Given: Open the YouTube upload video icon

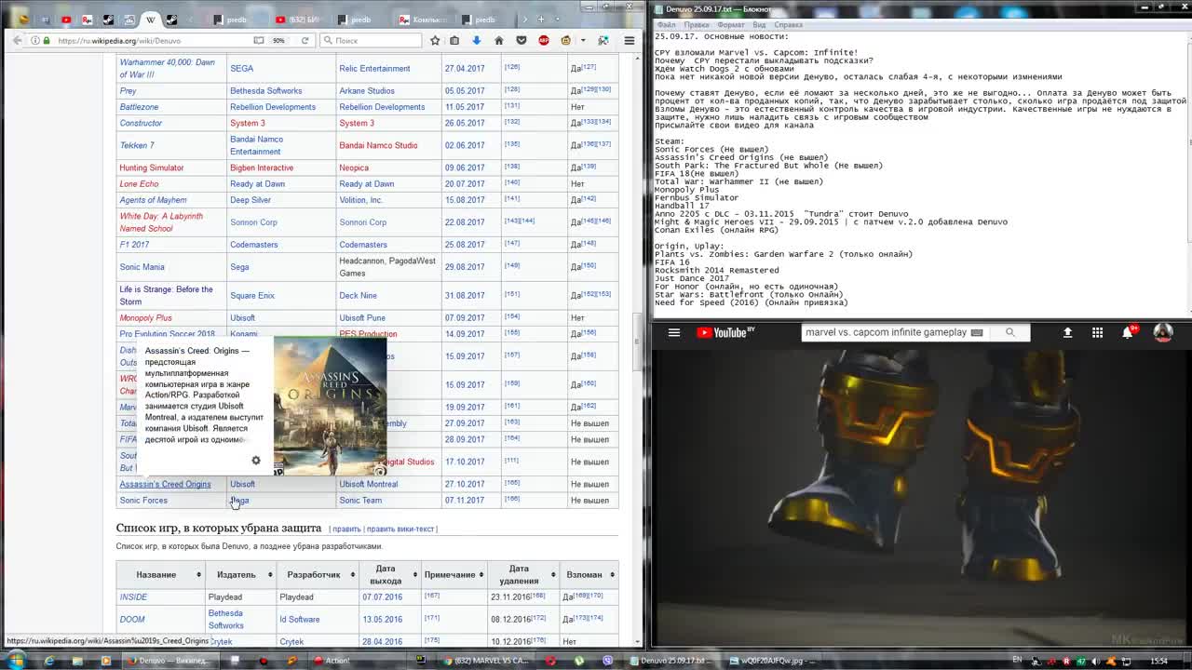Looking at the screenshot, I should click(x=1067, y=332).
